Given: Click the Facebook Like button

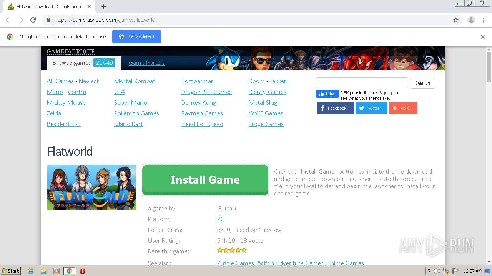Looking at the screenshot, I should point(327,94).
